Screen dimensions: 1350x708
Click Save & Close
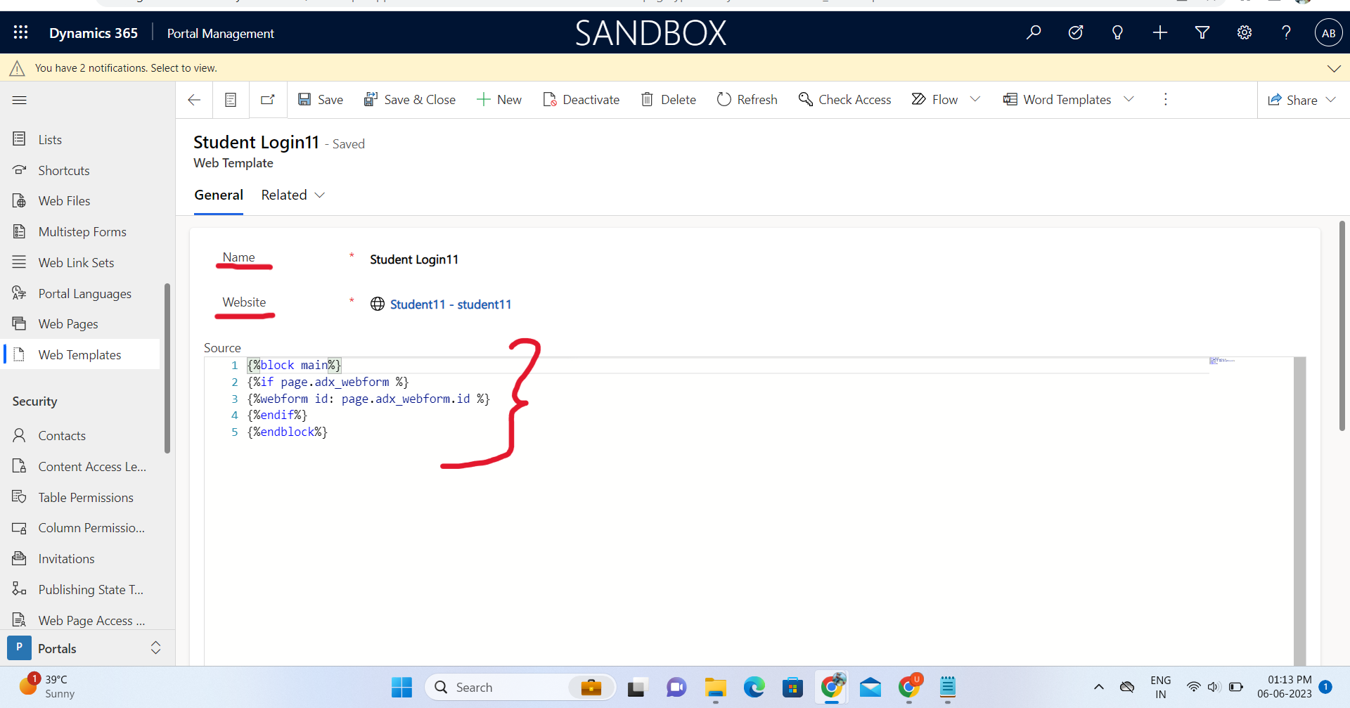click(409, 100)
